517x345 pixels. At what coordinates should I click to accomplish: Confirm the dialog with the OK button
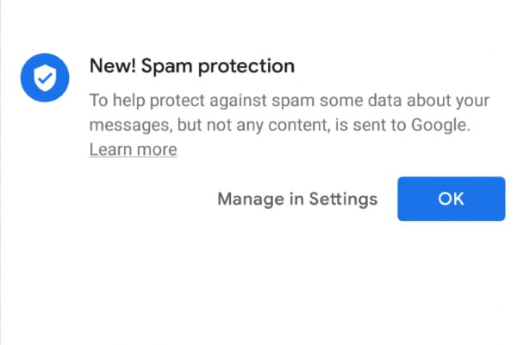click(451, 199)
